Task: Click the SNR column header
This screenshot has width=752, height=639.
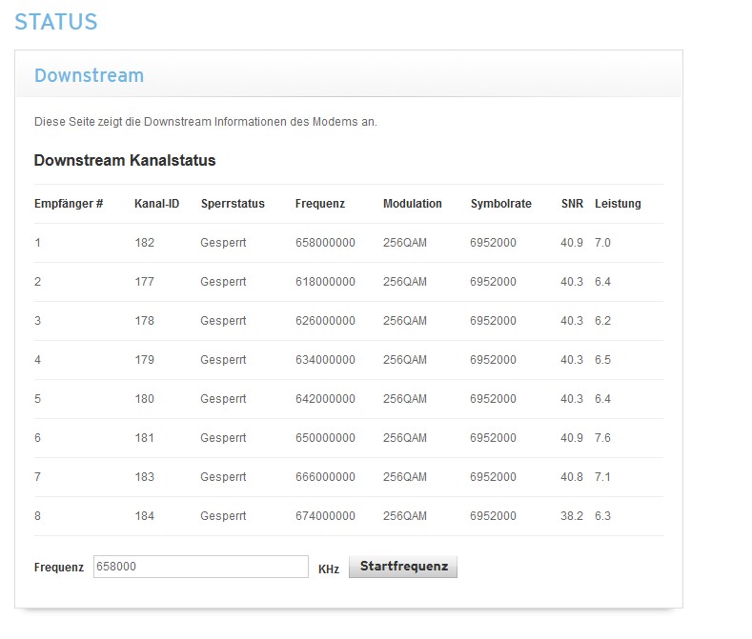Action: click(x=572, y=204)
